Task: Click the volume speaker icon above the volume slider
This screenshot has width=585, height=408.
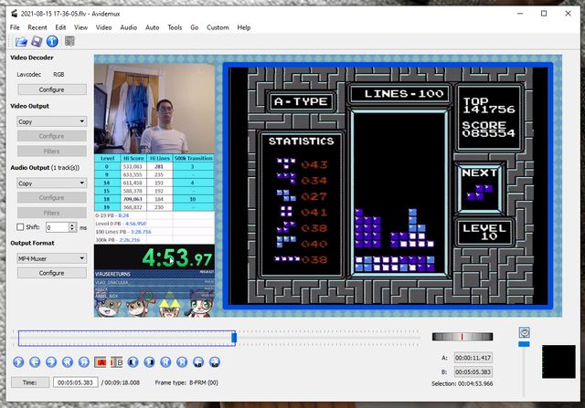Action: coord(524,332)
